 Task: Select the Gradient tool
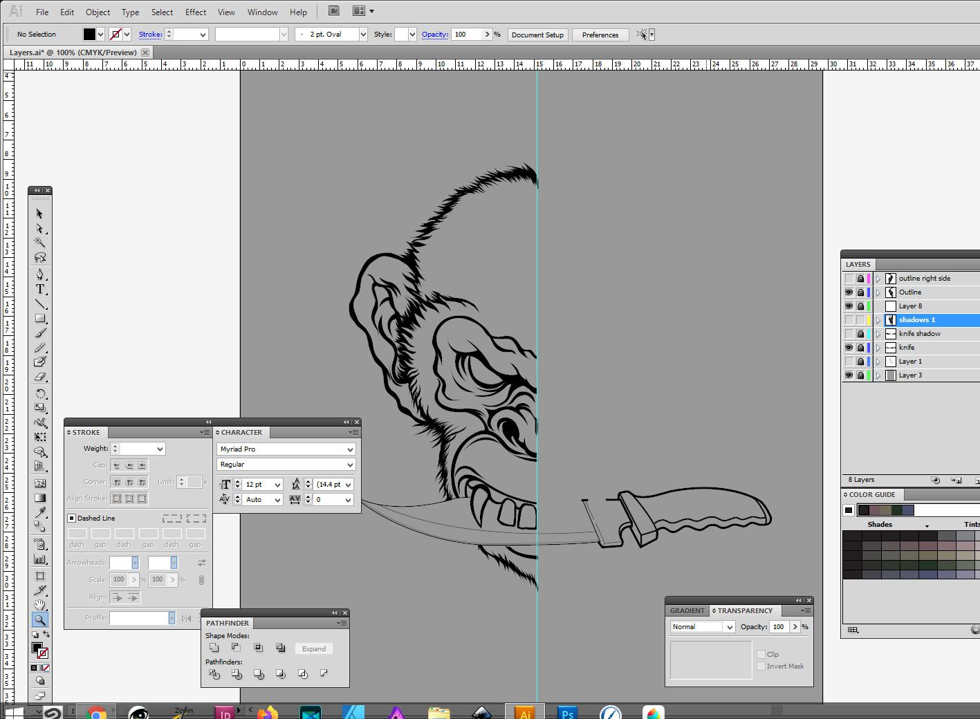coord(40,498)
